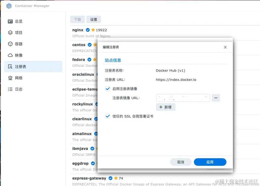Open the 项目 projects section
The image size is (260, 186).
click(x=33, y=33)
